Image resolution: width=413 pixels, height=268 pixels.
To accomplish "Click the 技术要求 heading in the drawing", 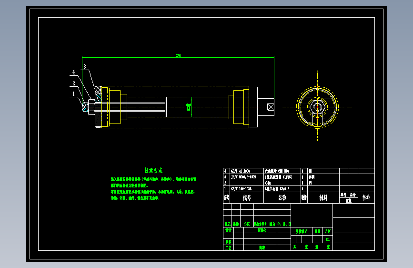I will (x=153, y=170).
